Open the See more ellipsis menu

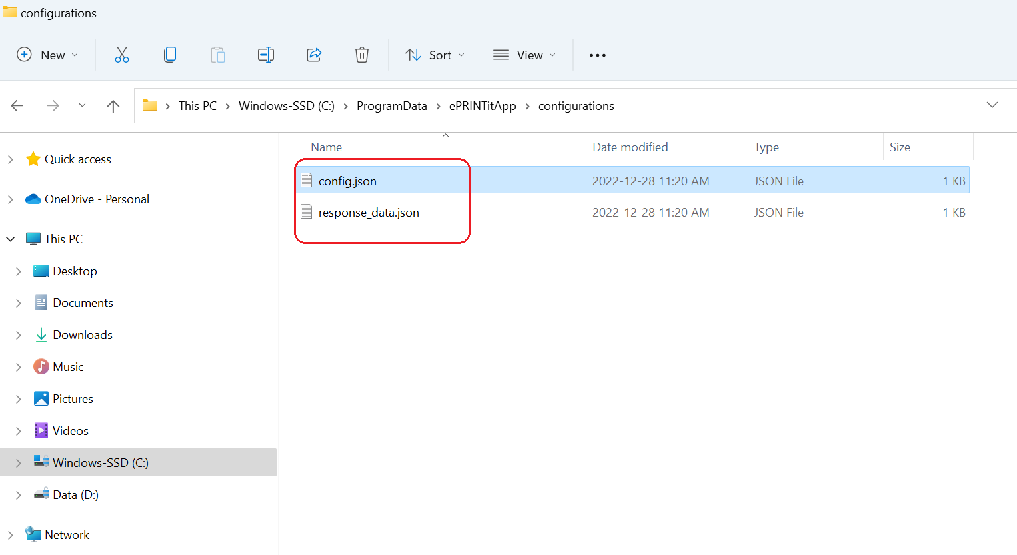point(597,55)
